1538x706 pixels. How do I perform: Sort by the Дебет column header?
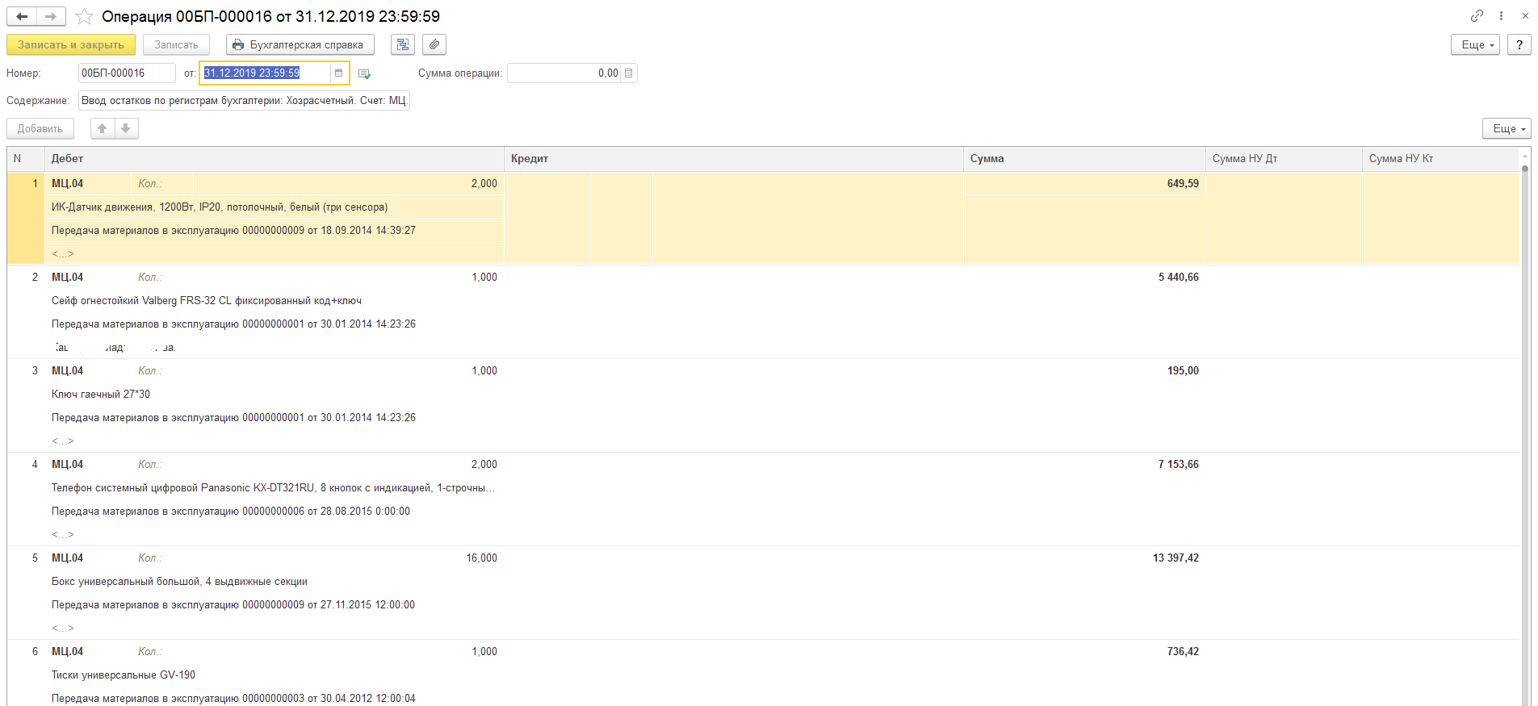[x=274, y=159]
